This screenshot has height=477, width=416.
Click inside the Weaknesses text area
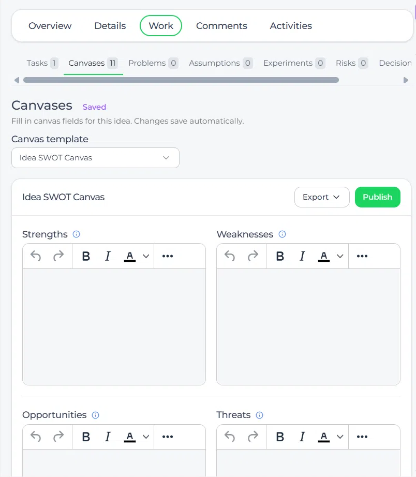308,327
